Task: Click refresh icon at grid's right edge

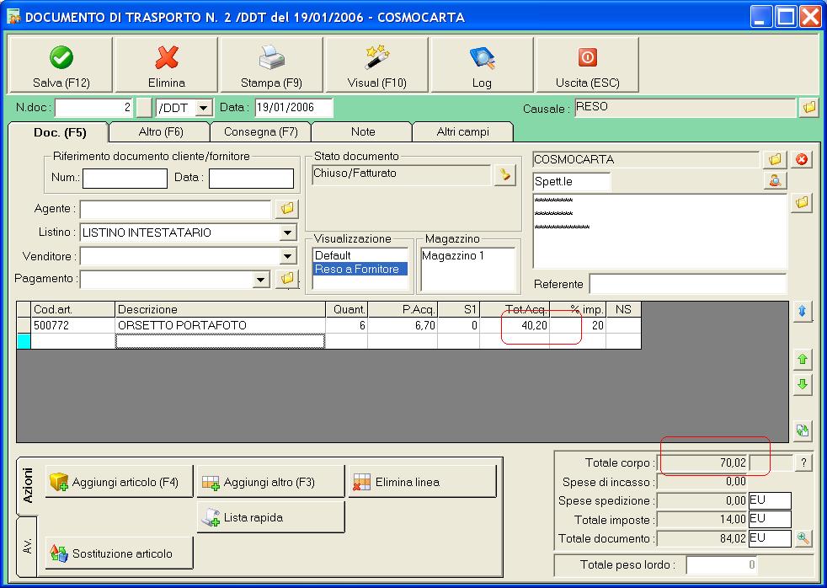Action: pyautogui.click(x=803, y=430)
